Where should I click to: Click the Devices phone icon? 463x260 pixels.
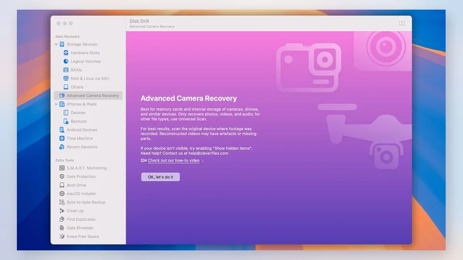coord(66,113)
